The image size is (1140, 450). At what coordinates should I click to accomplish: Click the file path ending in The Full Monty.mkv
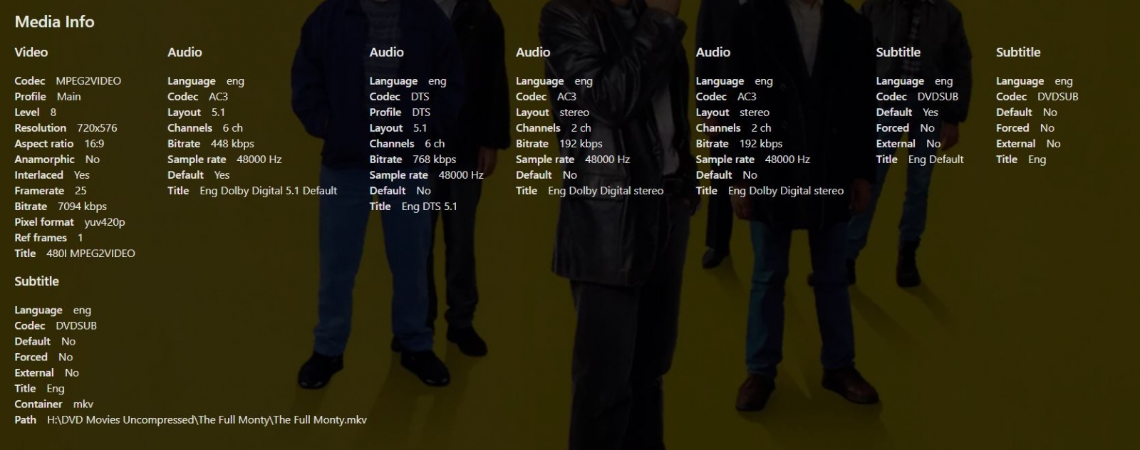click(x=207, y=419)
